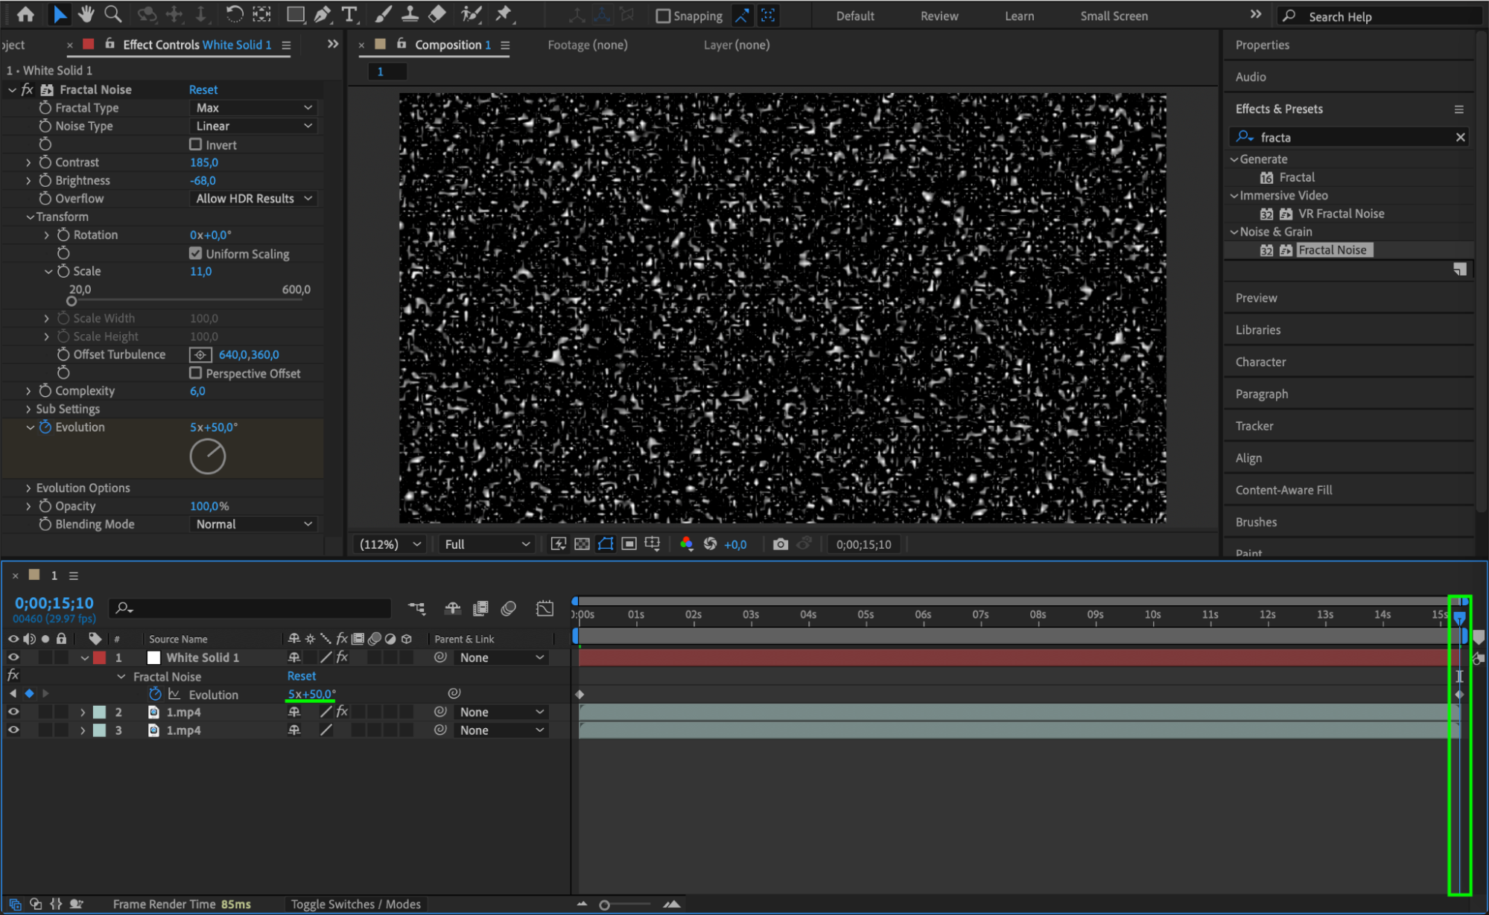The width and height of the screenshot is (1489, 915).
Task: Expand the Evolution Options group
Action: (28, 488)
